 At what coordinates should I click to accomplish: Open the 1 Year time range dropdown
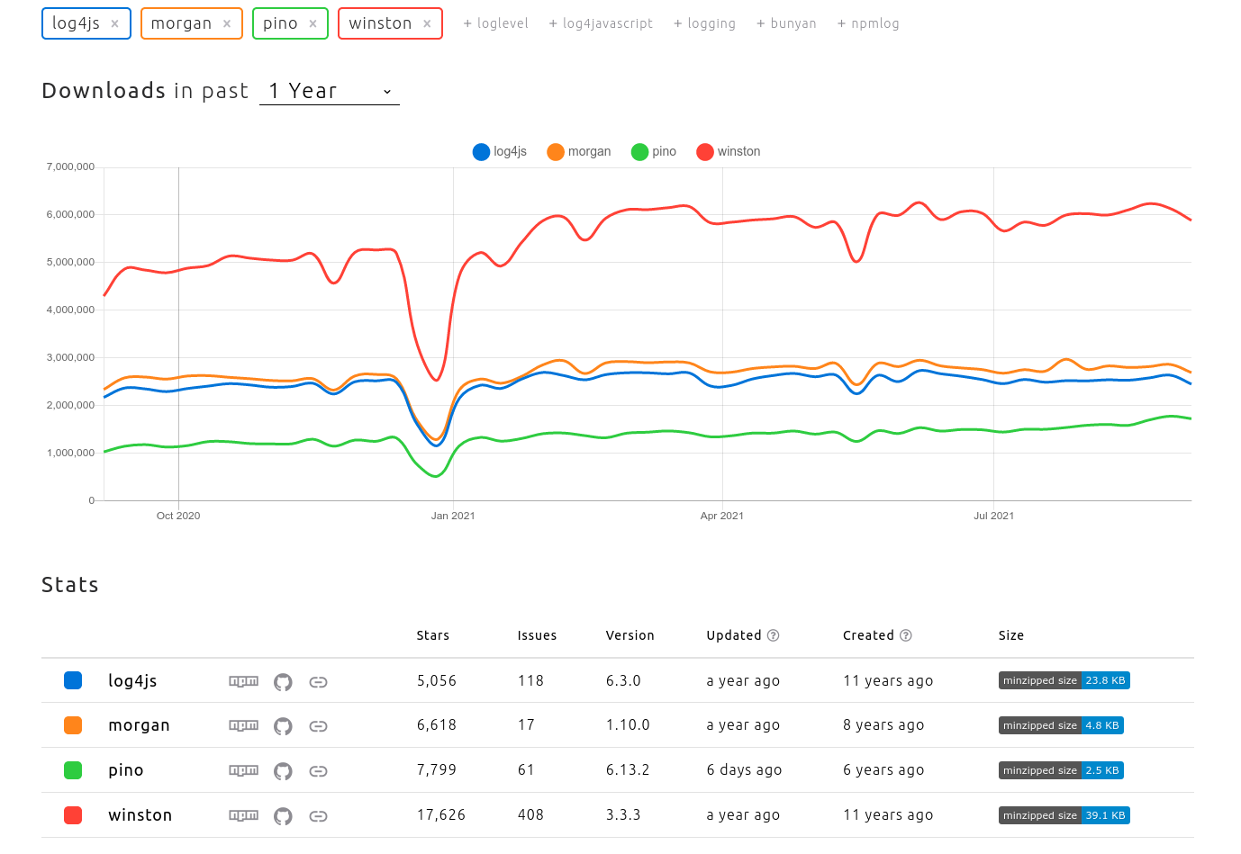coord(330,91)
